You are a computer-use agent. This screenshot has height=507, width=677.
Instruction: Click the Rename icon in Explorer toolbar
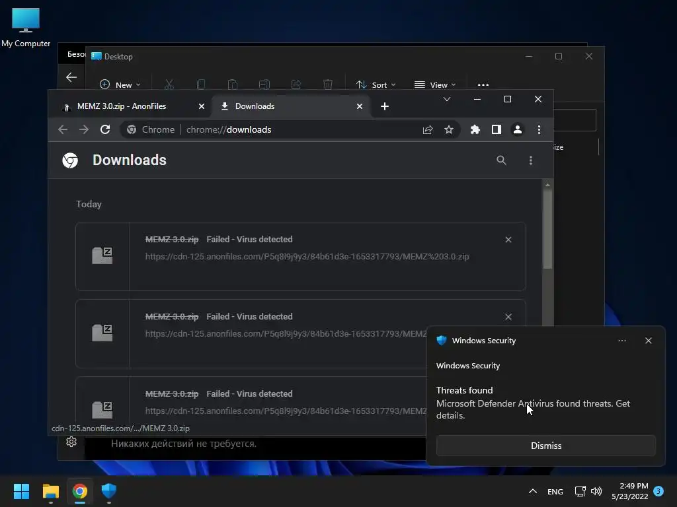click(264, 84)
